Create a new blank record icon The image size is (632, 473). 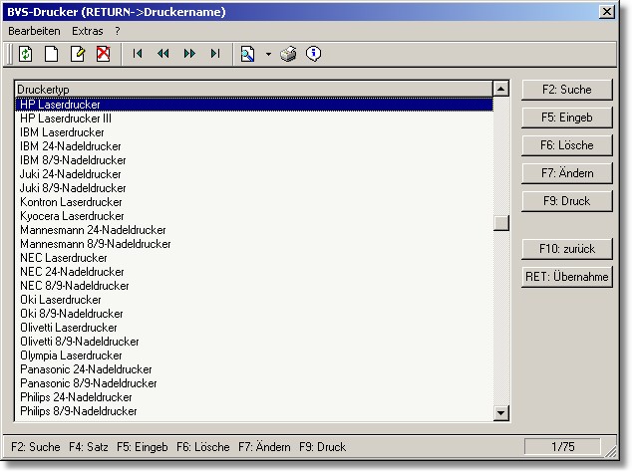(x=52, y=54)
